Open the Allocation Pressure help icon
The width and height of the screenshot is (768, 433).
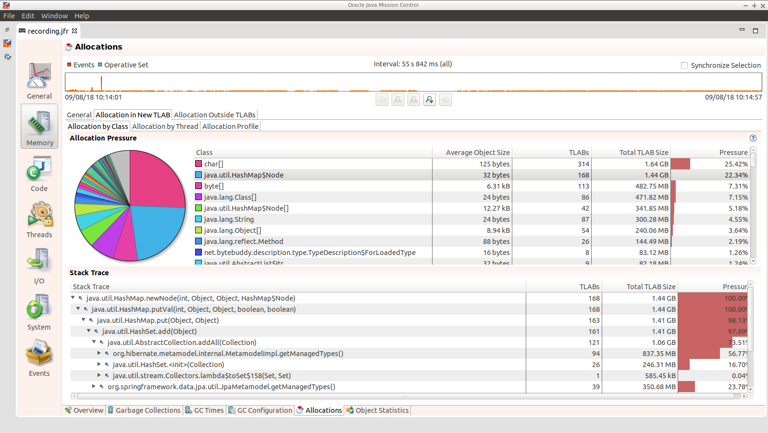click(753, 138)
